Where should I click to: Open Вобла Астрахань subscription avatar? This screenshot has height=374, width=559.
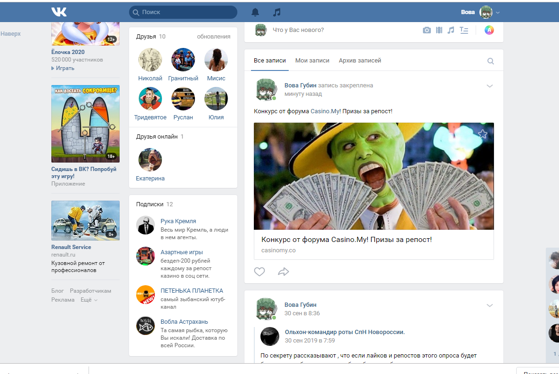[x=146, y=326]
